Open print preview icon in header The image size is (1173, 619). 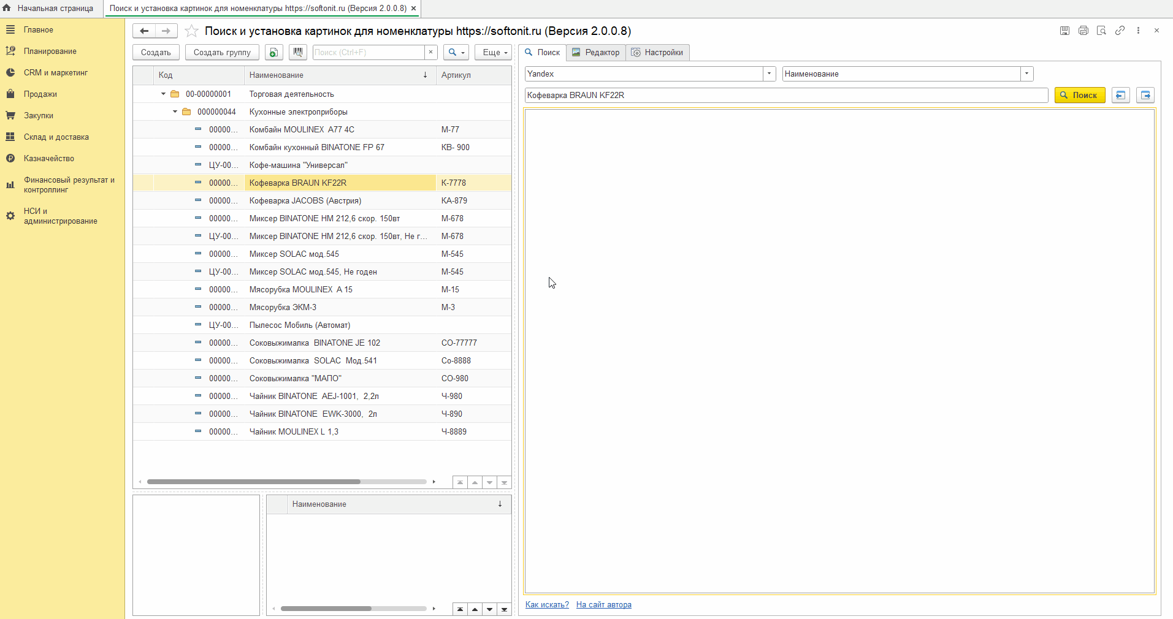(x=1101, y=31)
